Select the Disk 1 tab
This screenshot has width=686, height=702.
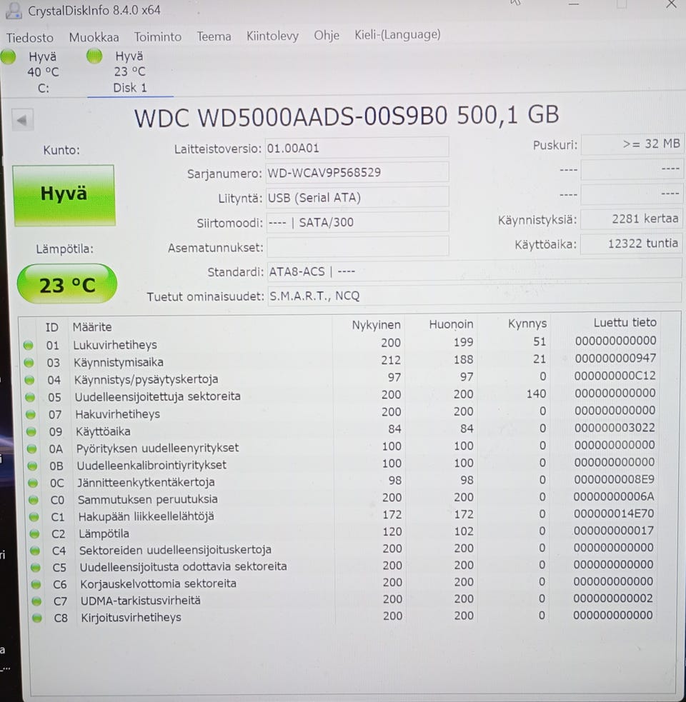[129, 71]
